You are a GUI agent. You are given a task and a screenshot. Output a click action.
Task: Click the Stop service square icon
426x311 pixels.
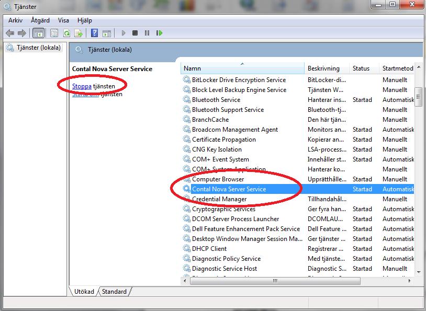[x=134, y=33]
